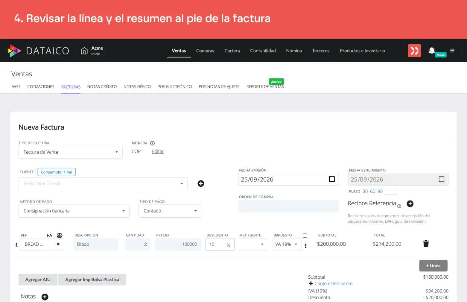Image resolution: width=467 pixels, height=302 pixels.
Task: Open the Nómina menu
Action: [x=294, y=51]
